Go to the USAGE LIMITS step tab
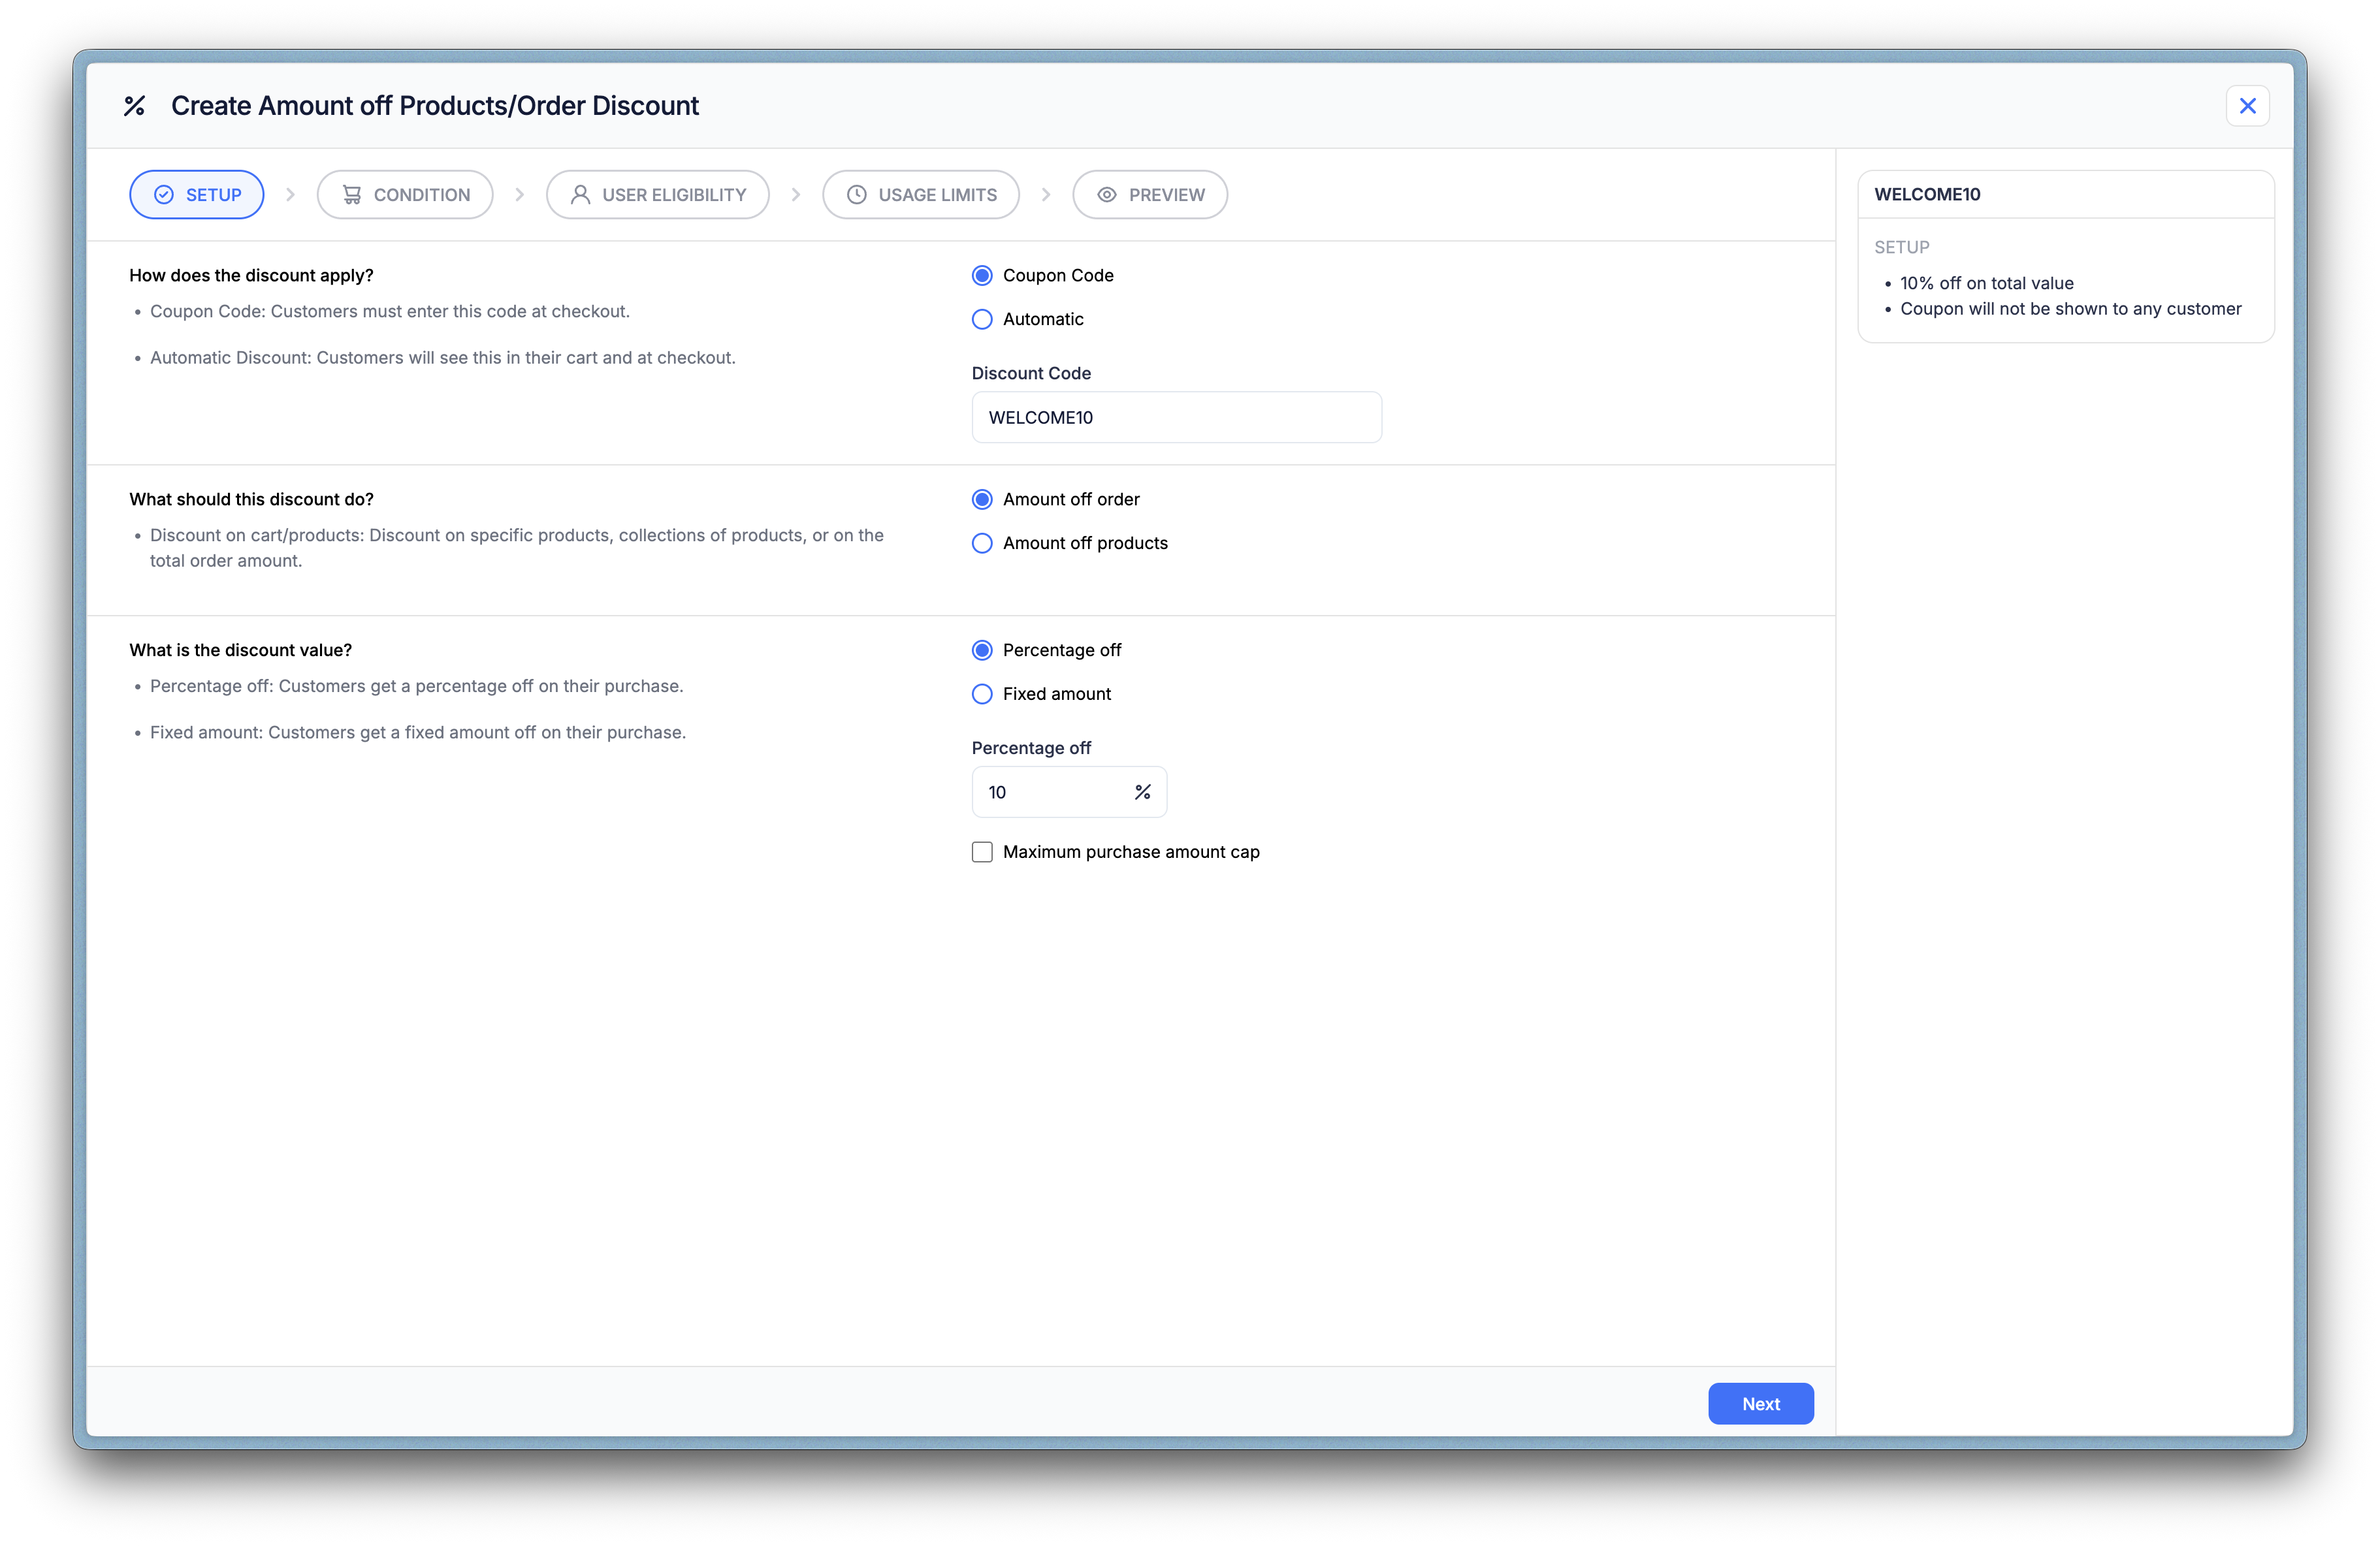Viewport: 2380px width, 1546px height. (x=921, y=195)
